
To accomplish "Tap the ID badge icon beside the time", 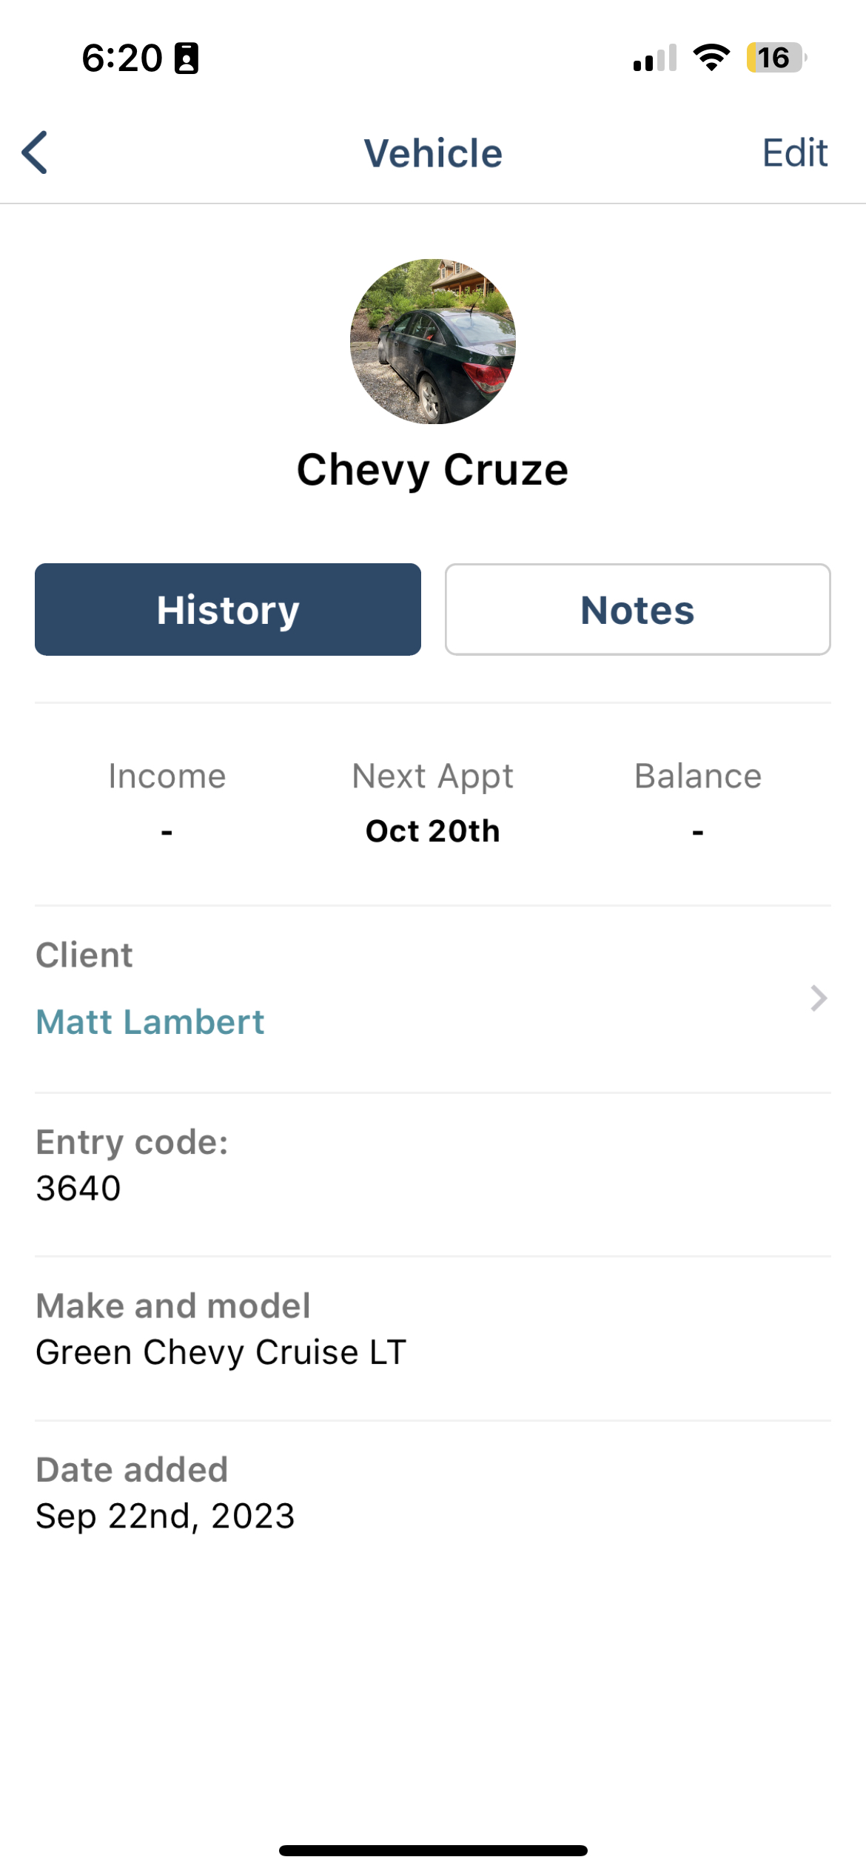I will 186,58.
